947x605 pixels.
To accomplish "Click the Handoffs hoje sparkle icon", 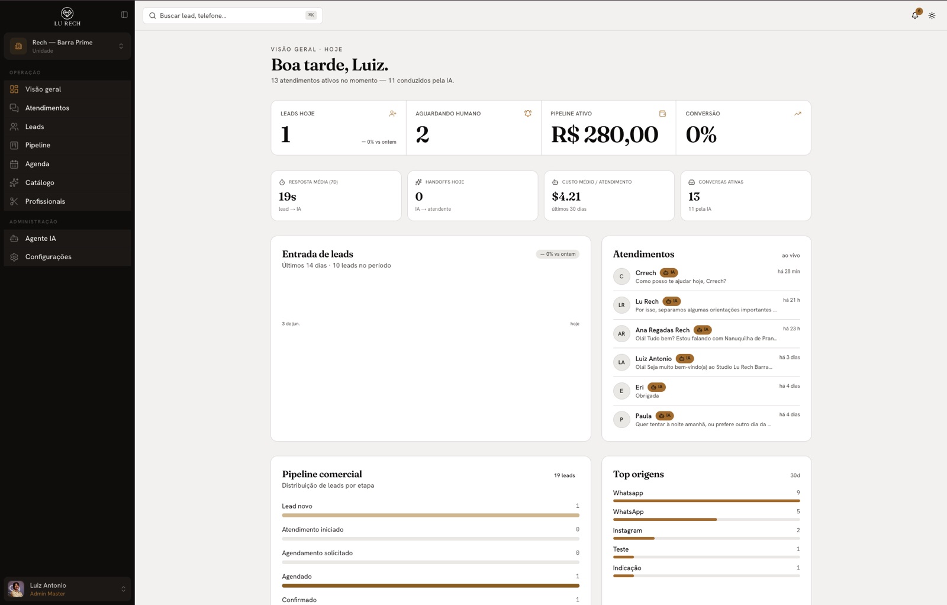I will [418, 182].
